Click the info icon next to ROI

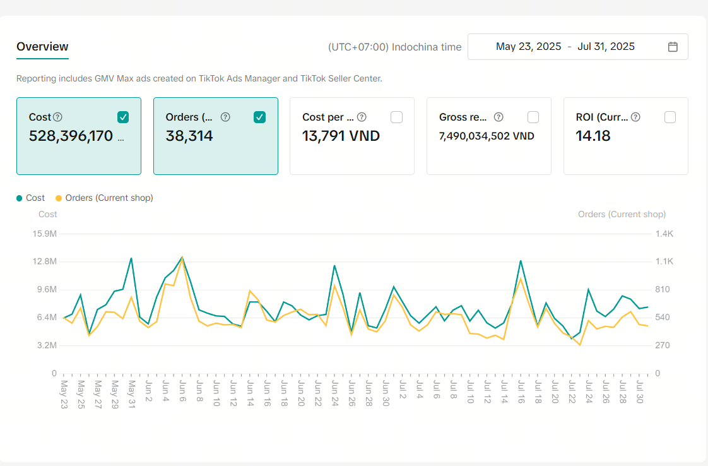click(x=635, y=117)
